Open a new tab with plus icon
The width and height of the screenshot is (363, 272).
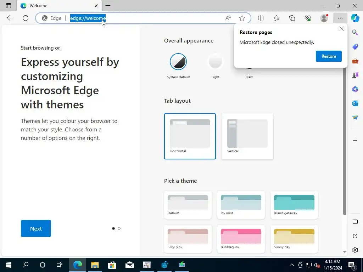(108, 6)
